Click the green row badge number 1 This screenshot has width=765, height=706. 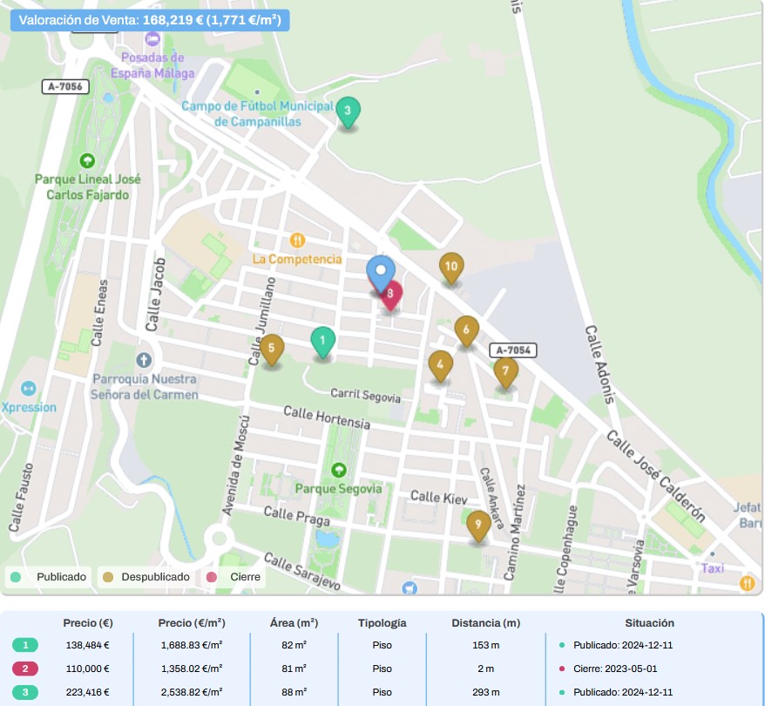[x=26, y=645]
